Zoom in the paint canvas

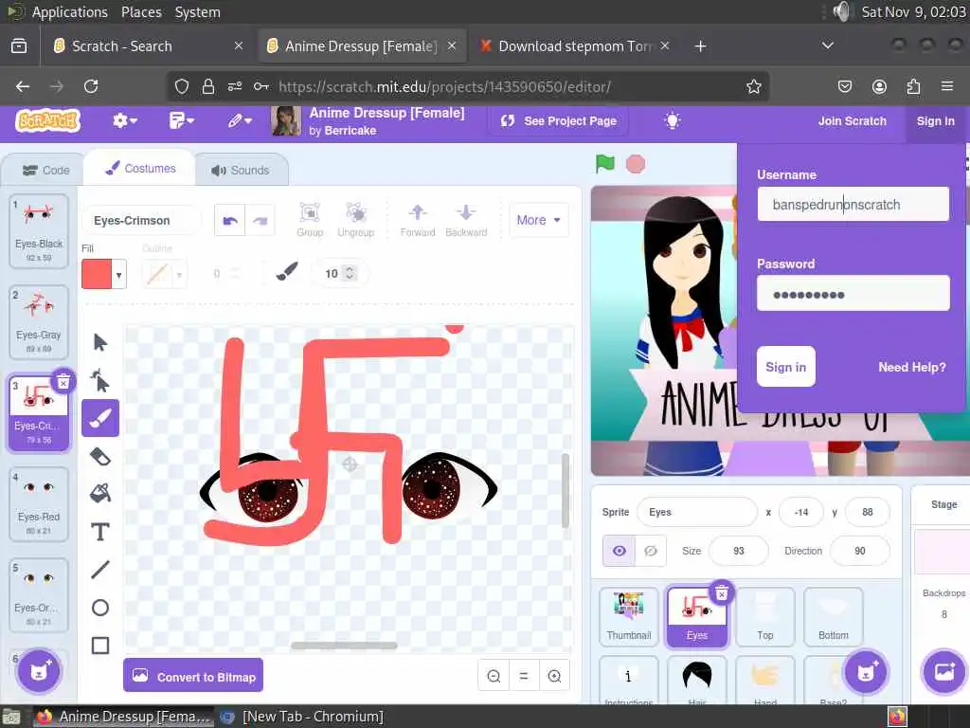(554, 676)
